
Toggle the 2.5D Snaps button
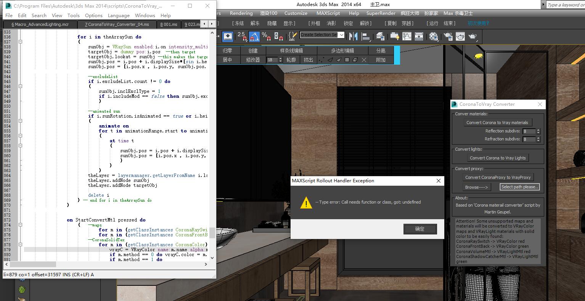[242, 37]
